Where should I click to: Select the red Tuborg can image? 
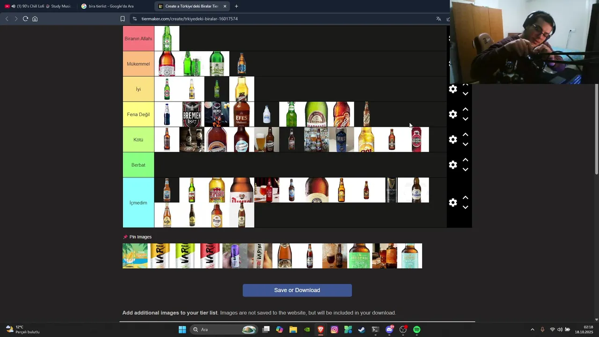point(416,139)
